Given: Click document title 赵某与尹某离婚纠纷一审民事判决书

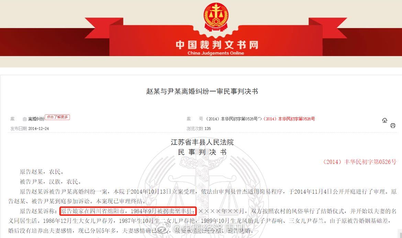Looking at the screenshot, I should [202, 91].
